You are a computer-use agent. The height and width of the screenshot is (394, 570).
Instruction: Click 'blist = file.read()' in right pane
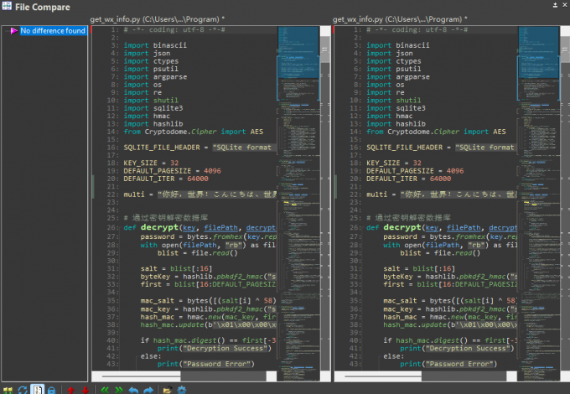440,253
